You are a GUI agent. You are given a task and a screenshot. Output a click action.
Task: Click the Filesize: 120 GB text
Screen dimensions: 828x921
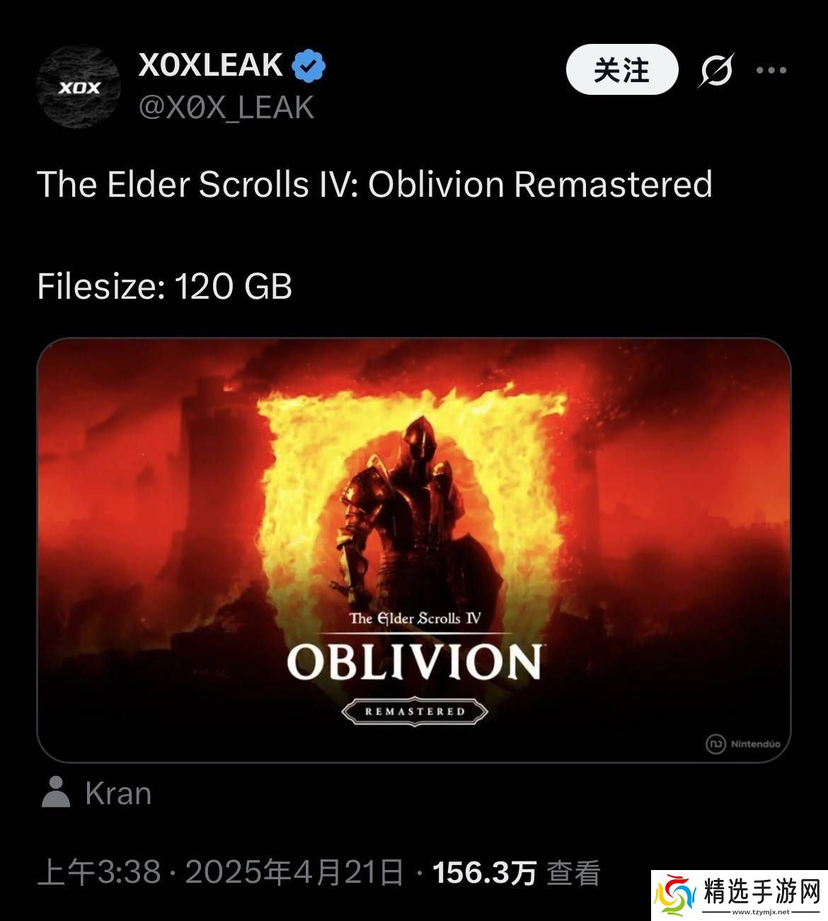pyautogui.click(x=165, y=287)
